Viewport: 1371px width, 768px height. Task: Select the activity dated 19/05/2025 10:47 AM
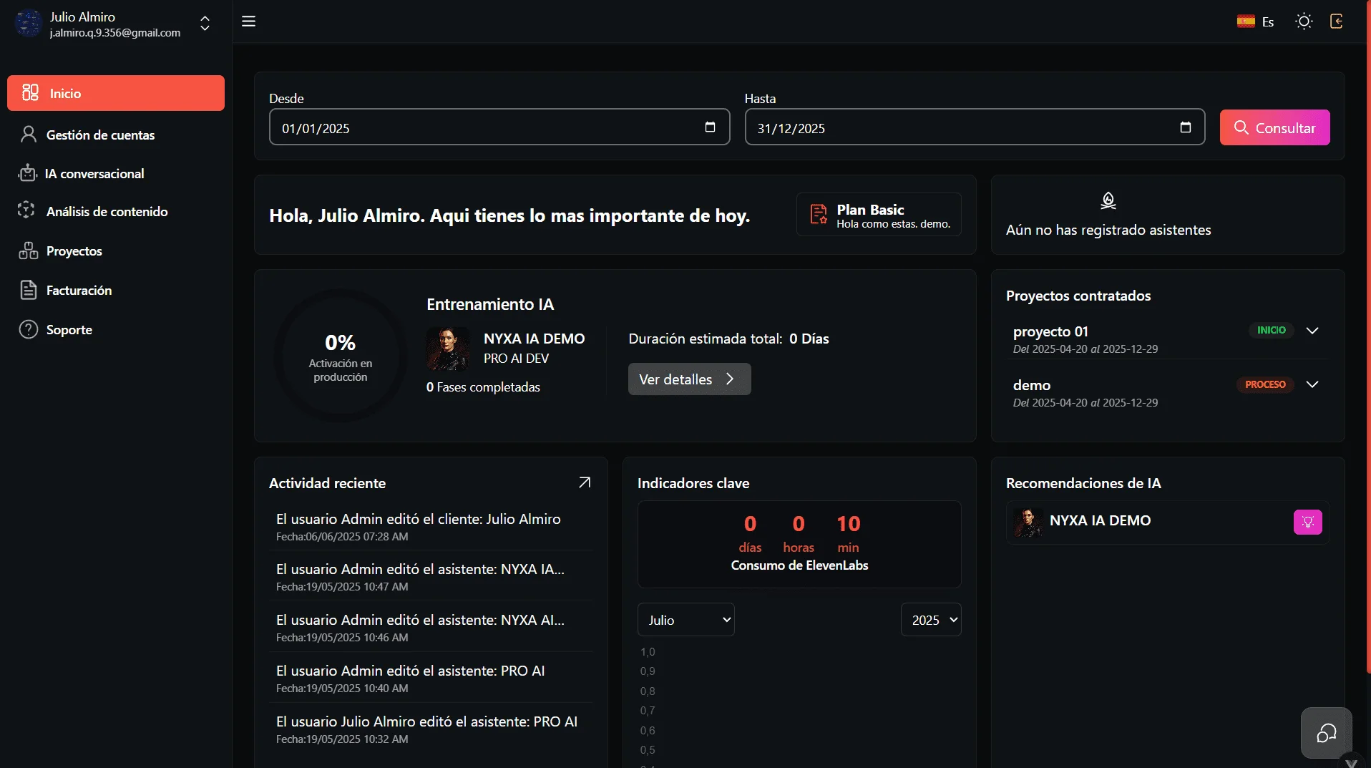[x=431, y=576]
